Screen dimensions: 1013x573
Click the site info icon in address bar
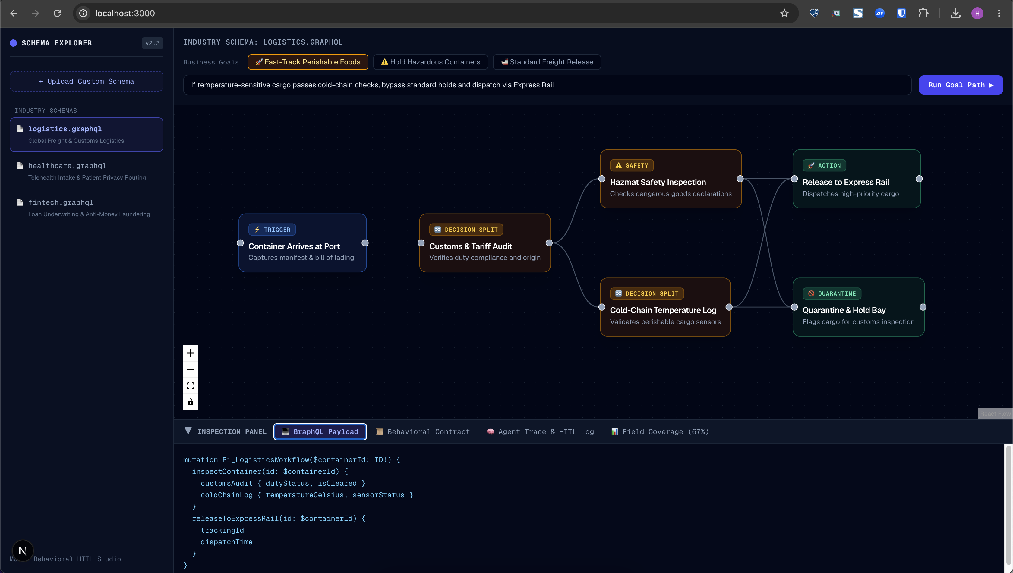(83, 13)
